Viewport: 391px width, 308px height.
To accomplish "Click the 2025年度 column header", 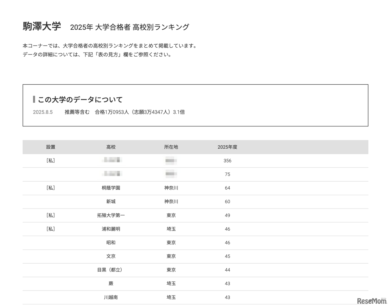I will click(227, 147).
